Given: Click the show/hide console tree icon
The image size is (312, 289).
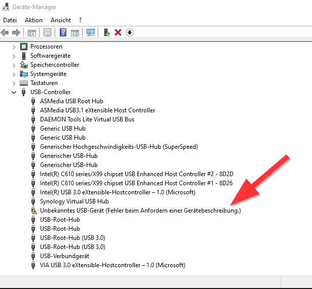Looking at the screenshot, I should coord(32,32).
